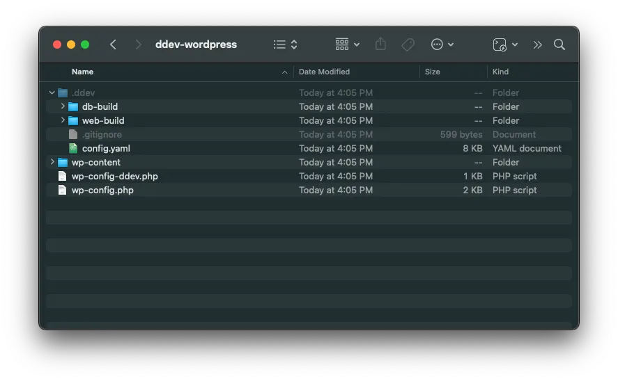Select the .gitignore document icon
This screenshot has width=618, height=381.
[x=73, y=134]
